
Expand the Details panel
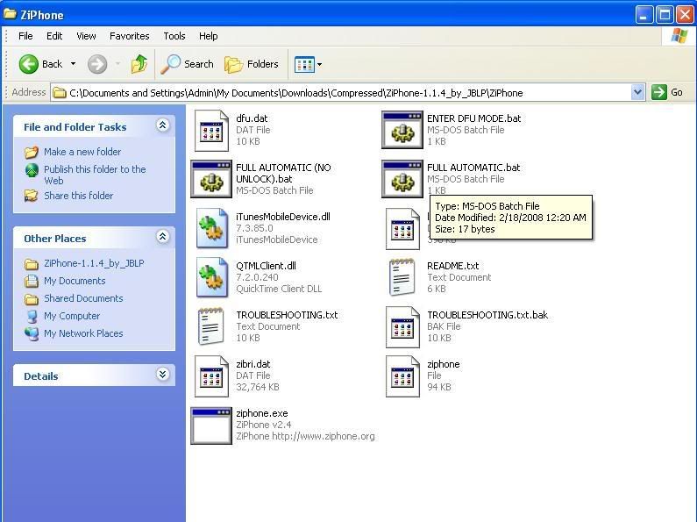coord(163,375)
